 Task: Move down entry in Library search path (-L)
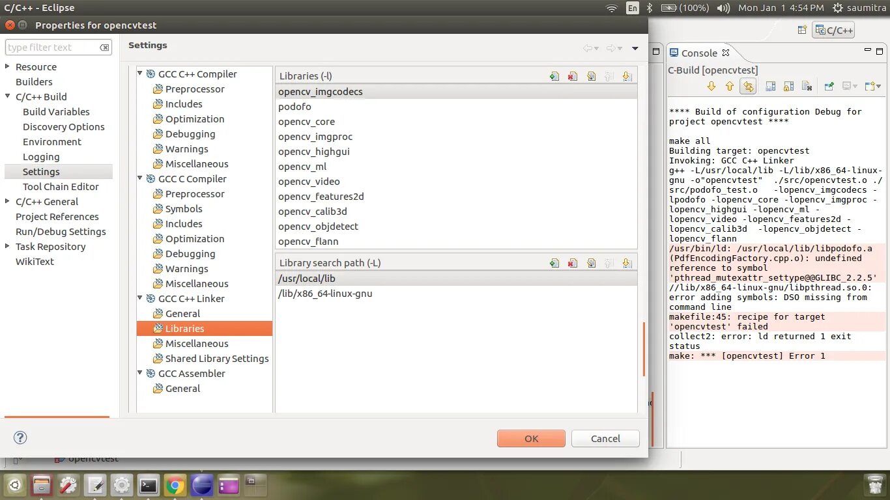(x=627, y=263)
